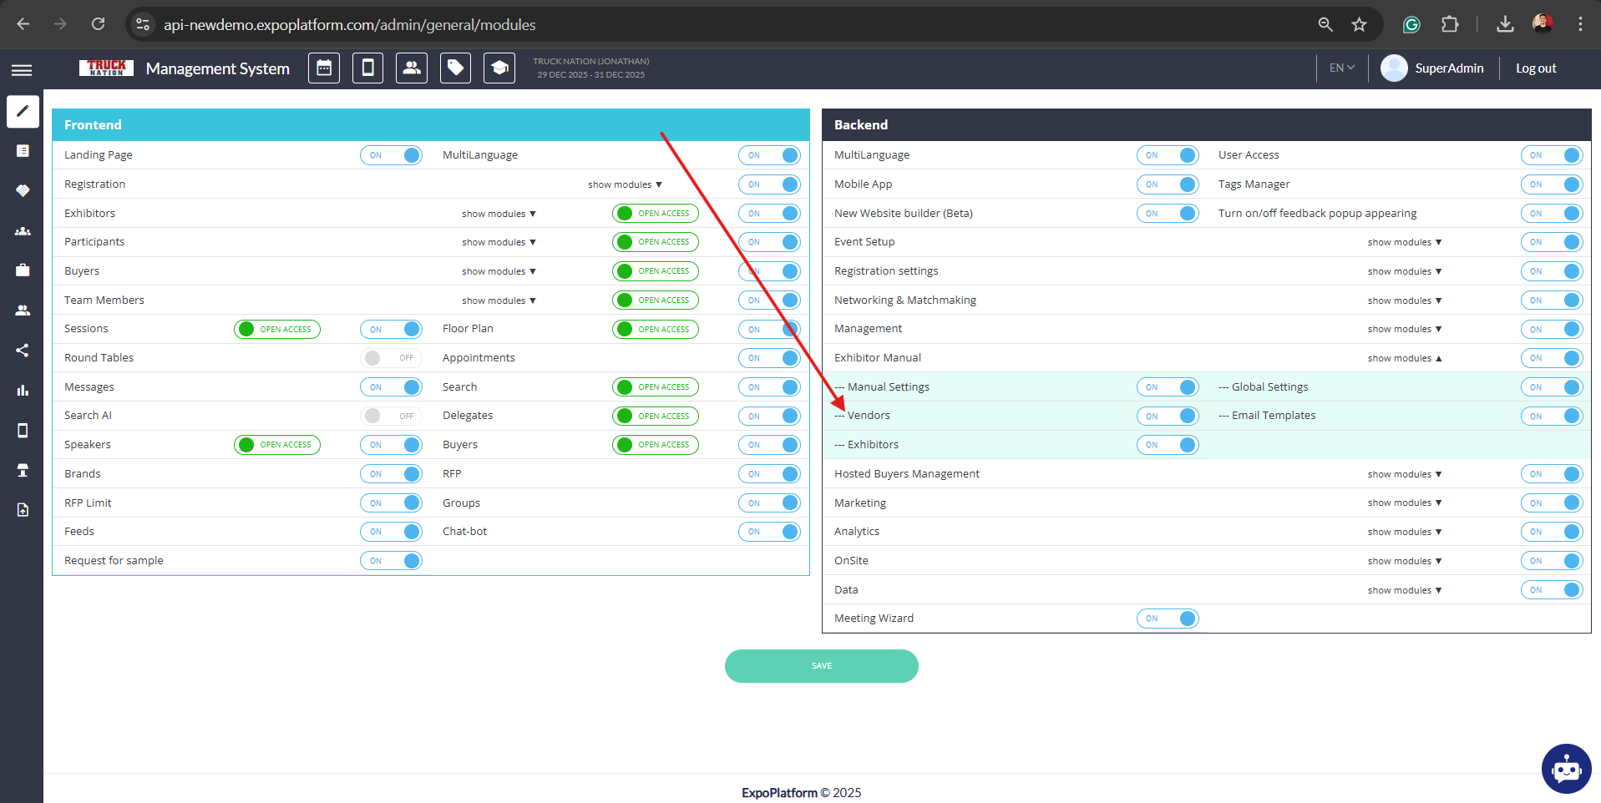The image size is (1601, 803).
Task: Click the share icon in sidebar
Action: point(23,351)
